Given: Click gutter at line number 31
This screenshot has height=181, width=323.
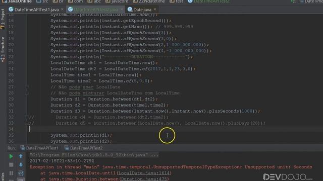Looking at the screenshot, I should click(x=11, y=111).
